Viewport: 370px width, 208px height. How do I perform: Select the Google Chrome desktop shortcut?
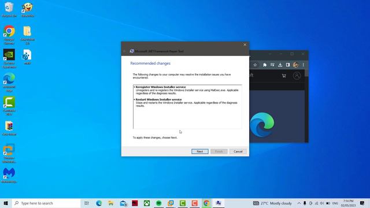point(9,35)
